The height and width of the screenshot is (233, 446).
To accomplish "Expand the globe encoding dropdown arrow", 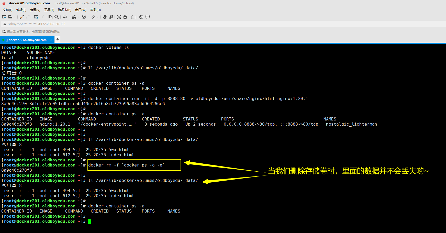I will (x=88, y=17).
